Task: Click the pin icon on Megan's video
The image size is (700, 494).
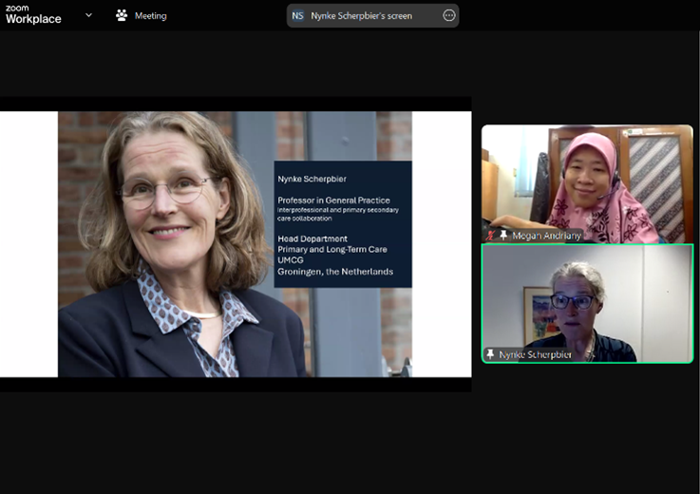Action: click(503, 235)
